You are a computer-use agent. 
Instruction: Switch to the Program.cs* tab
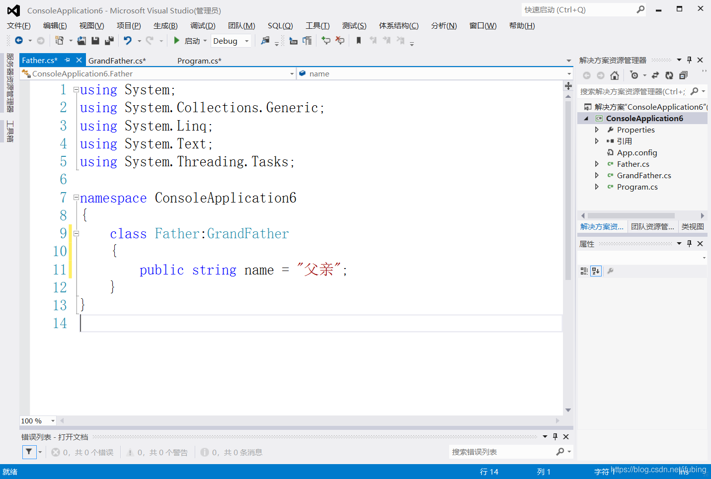tap(199, 61)
